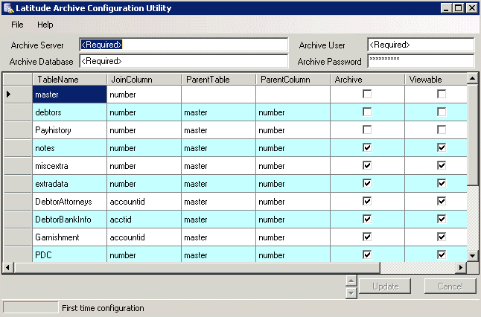Viewport: 481px width, 317px height.
Task: Click the Latitude Archive app icon in title bar
Action: tap(9, 8)
